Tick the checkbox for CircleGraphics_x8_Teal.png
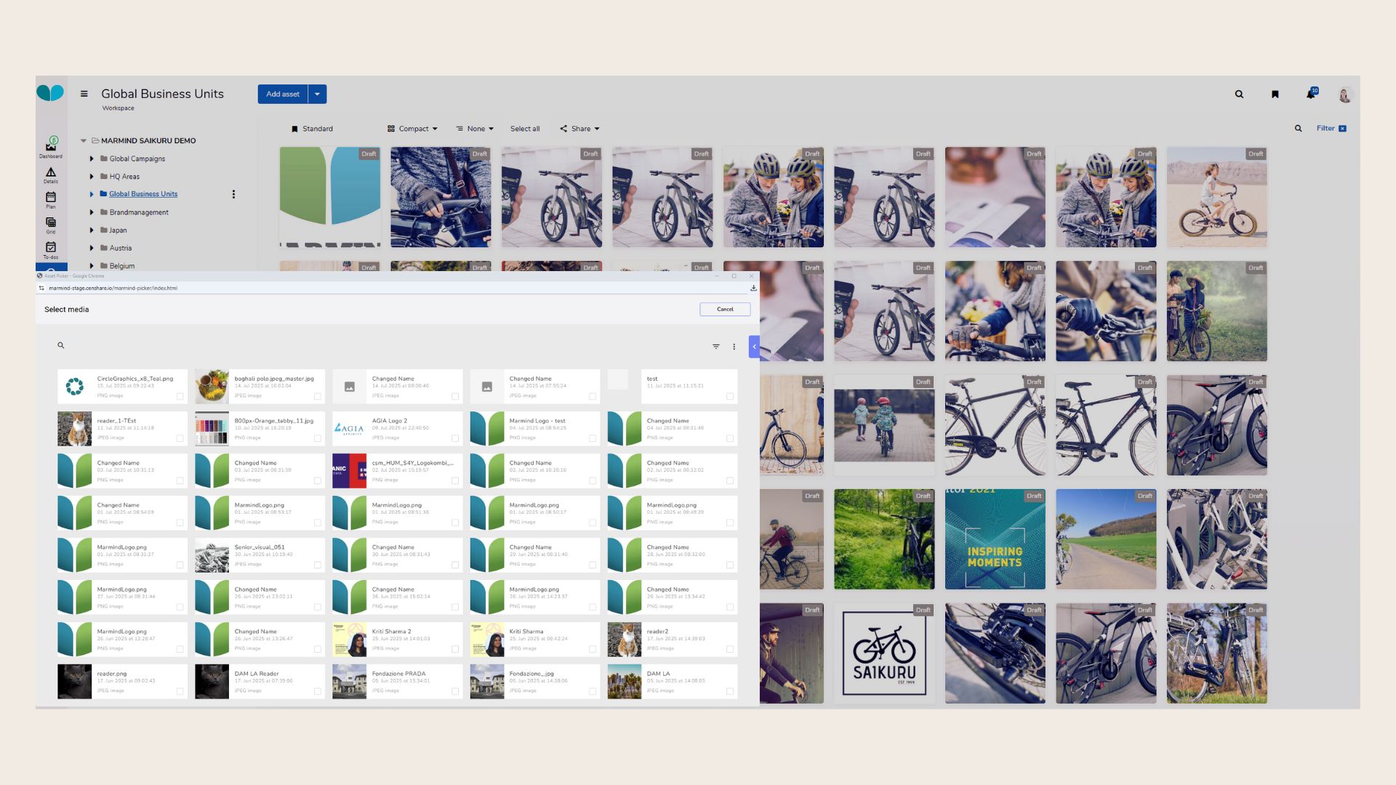This screenshot has height=785, width=1396. click(180, 396)
